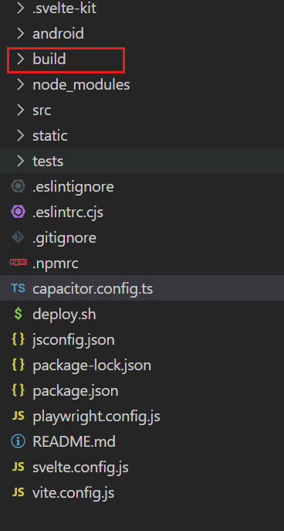Expand the .svelte-kit folder
The image size is (284, 531).
pos(142,9)
